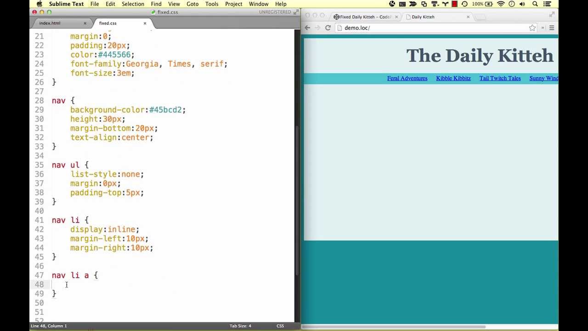The width and height of the screenshot is (588, 331).
Task: Reload the demo.loc page
Action: (328, 28)
